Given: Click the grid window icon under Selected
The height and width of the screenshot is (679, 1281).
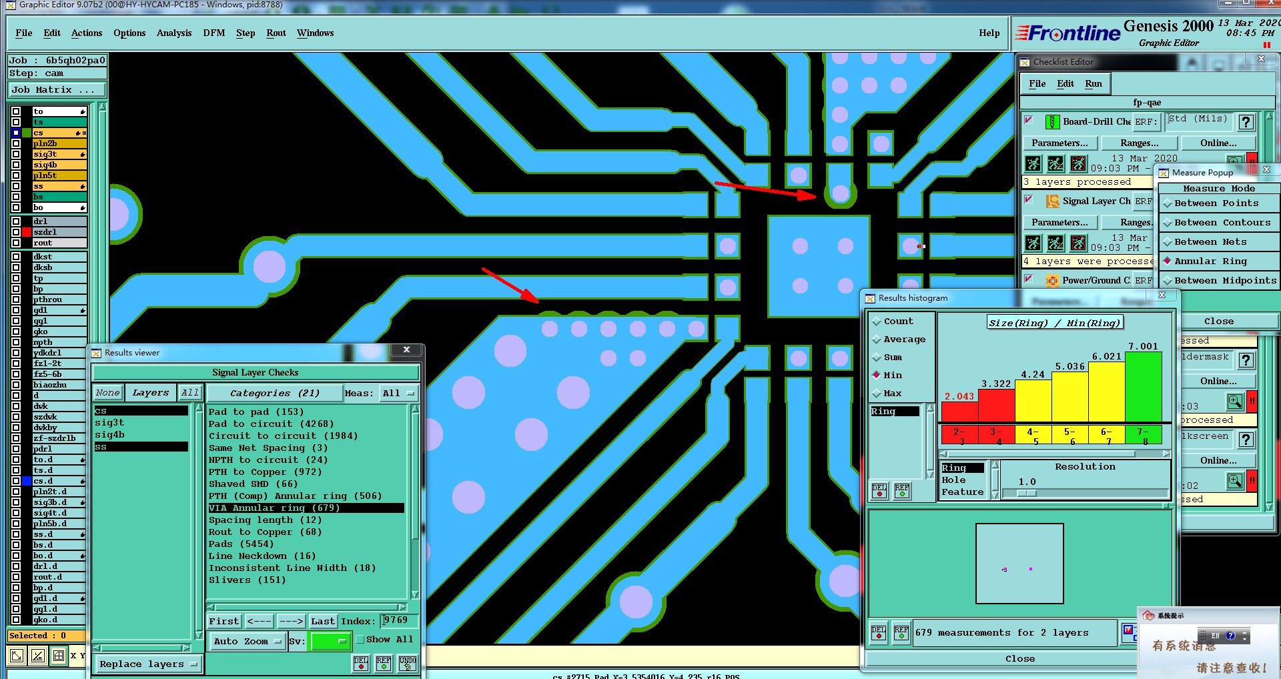Looking at the screenshot, I should tap(59, 656).
